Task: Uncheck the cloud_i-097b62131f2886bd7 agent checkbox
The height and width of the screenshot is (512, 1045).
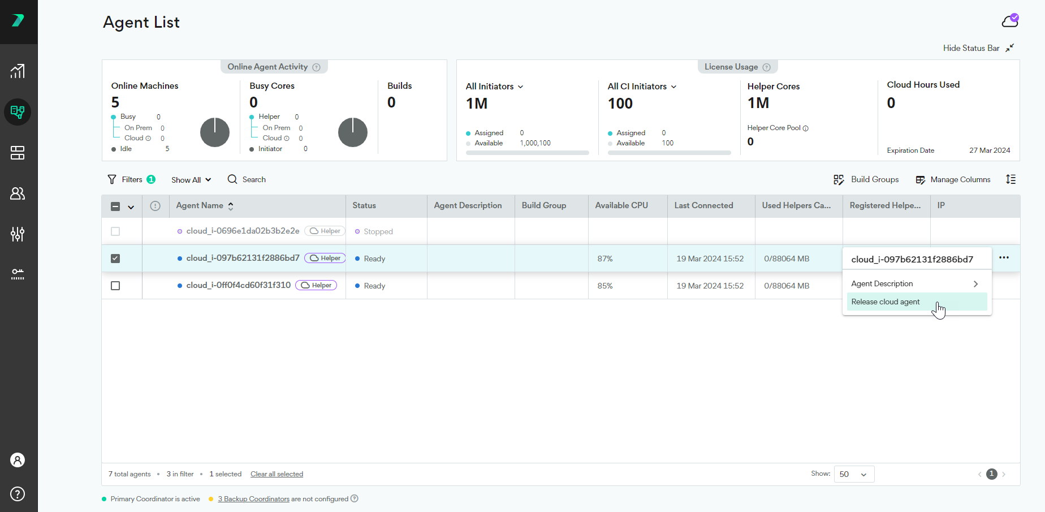Action: coord(115,259)
